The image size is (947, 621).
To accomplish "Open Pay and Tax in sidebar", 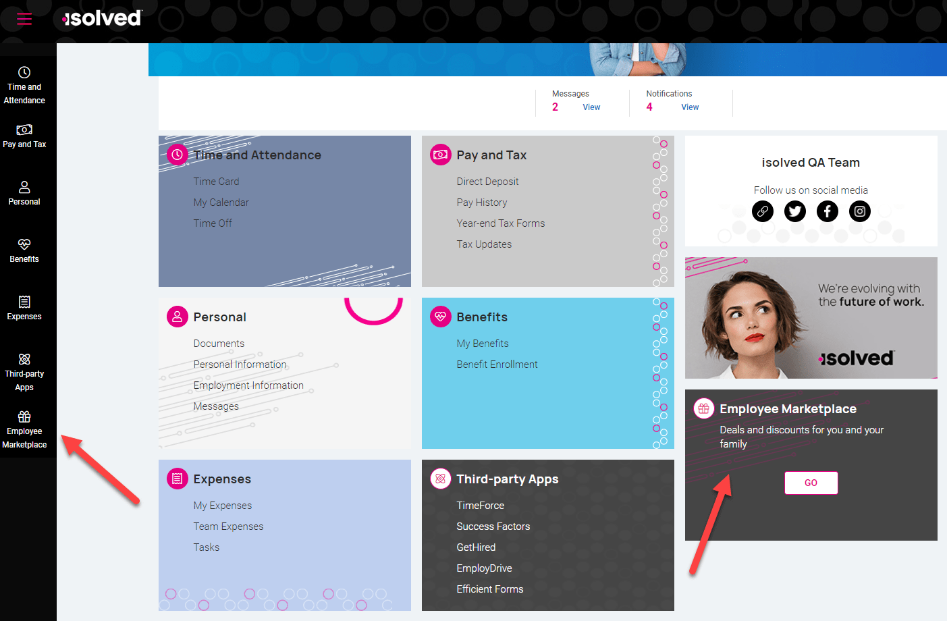I will click(x=24, y=136).
